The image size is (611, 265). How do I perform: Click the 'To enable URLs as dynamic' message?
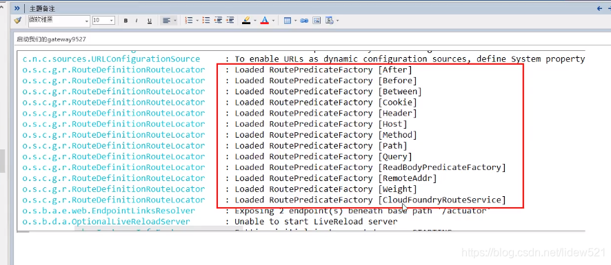point(410,59)
